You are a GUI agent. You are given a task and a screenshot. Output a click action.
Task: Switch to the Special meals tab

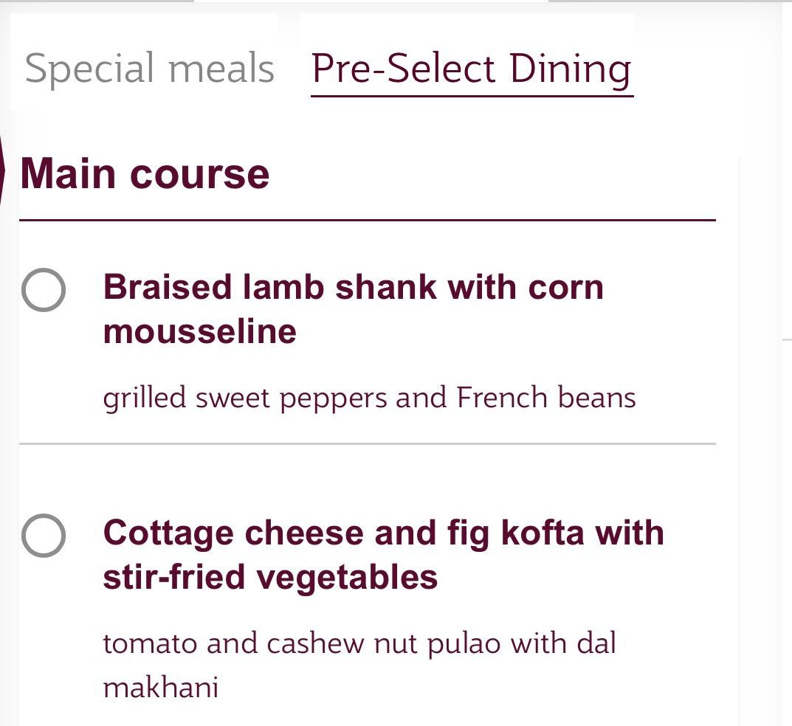[150, 69]
